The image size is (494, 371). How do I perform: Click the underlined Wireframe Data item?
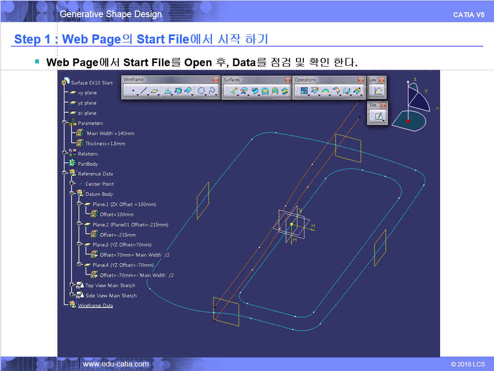95,306
